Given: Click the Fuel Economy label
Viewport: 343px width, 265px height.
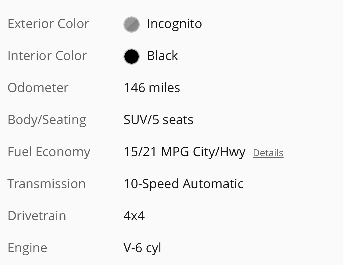Looking at the screenshot, I should coord(49,152).
